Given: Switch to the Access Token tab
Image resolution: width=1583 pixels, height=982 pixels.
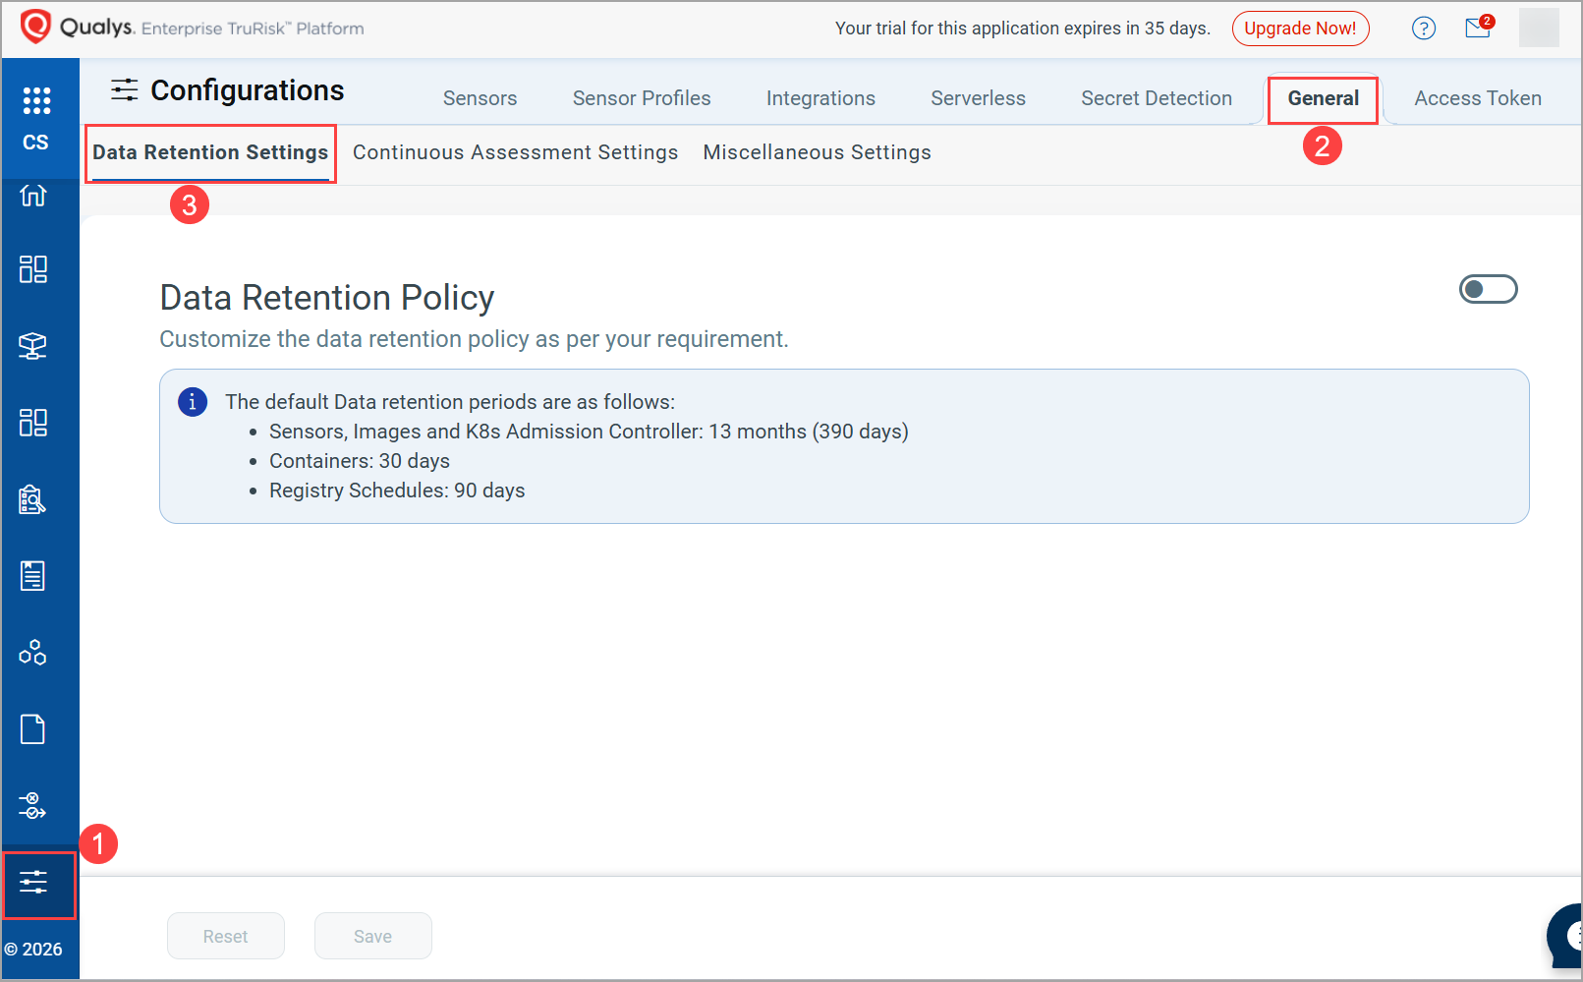Looking at the screenshot, I should coord(1478,98).
